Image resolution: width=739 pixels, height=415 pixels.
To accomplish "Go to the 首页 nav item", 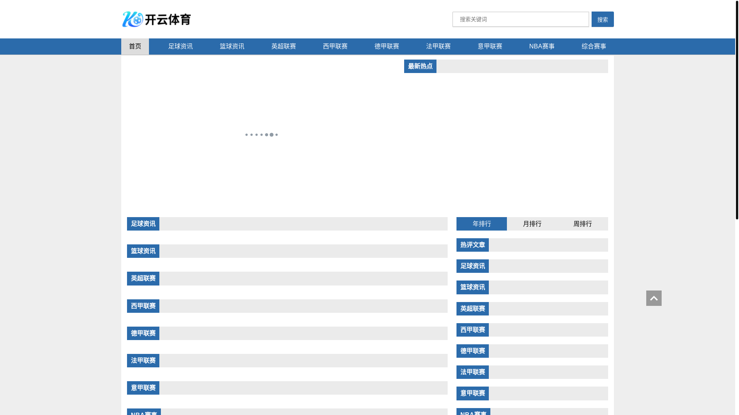I will 135,46.
